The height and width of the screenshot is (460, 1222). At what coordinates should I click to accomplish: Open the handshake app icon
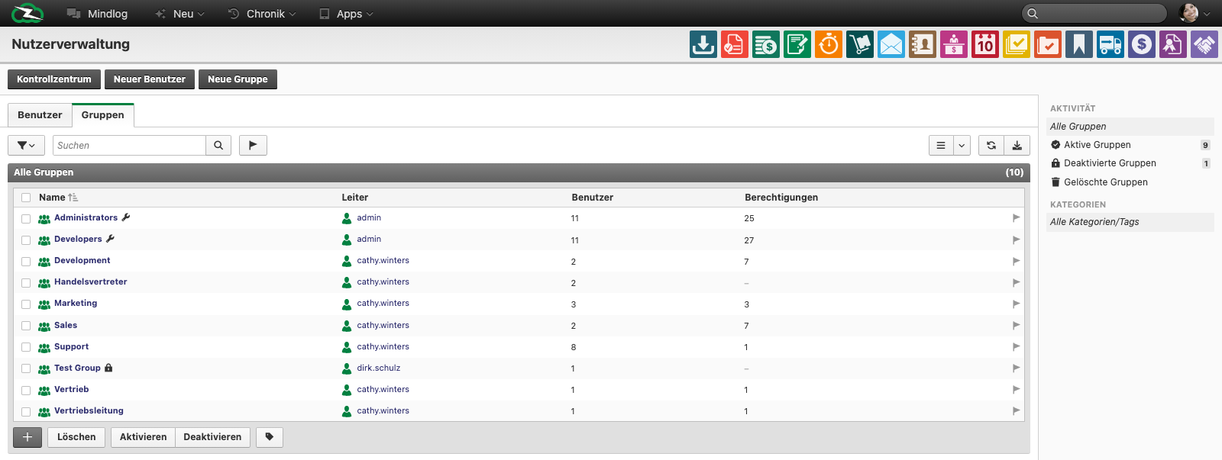(x=1204, y=44)
